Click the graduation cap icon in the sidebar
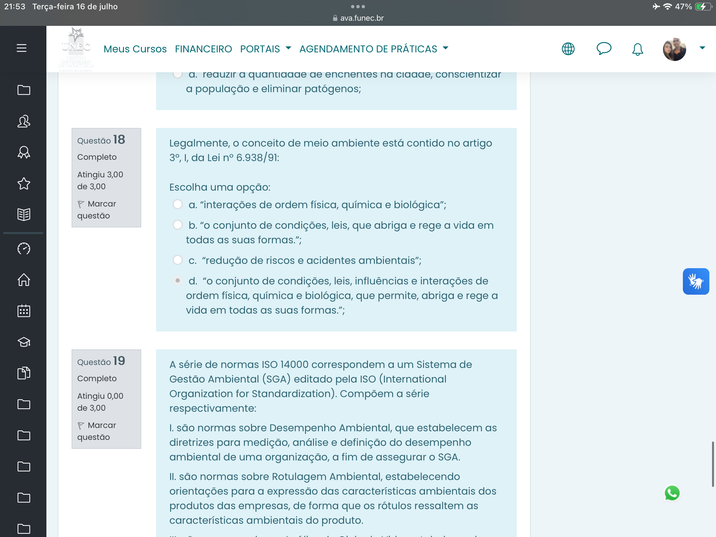 (x=24, y=342)
